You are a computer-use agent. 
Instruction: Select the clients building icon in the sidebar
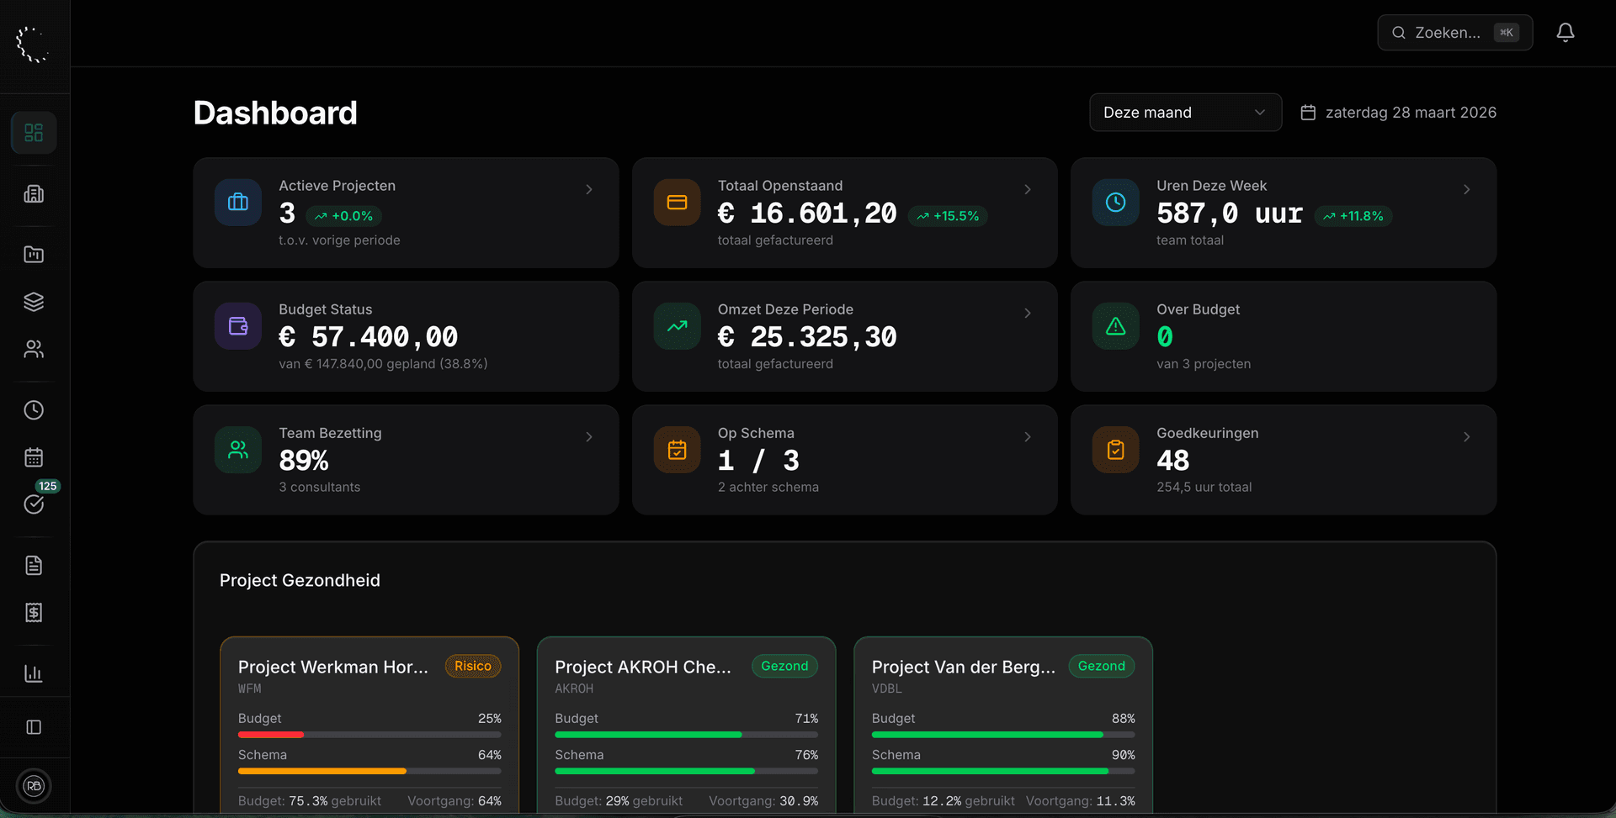(x=34, y=193)
